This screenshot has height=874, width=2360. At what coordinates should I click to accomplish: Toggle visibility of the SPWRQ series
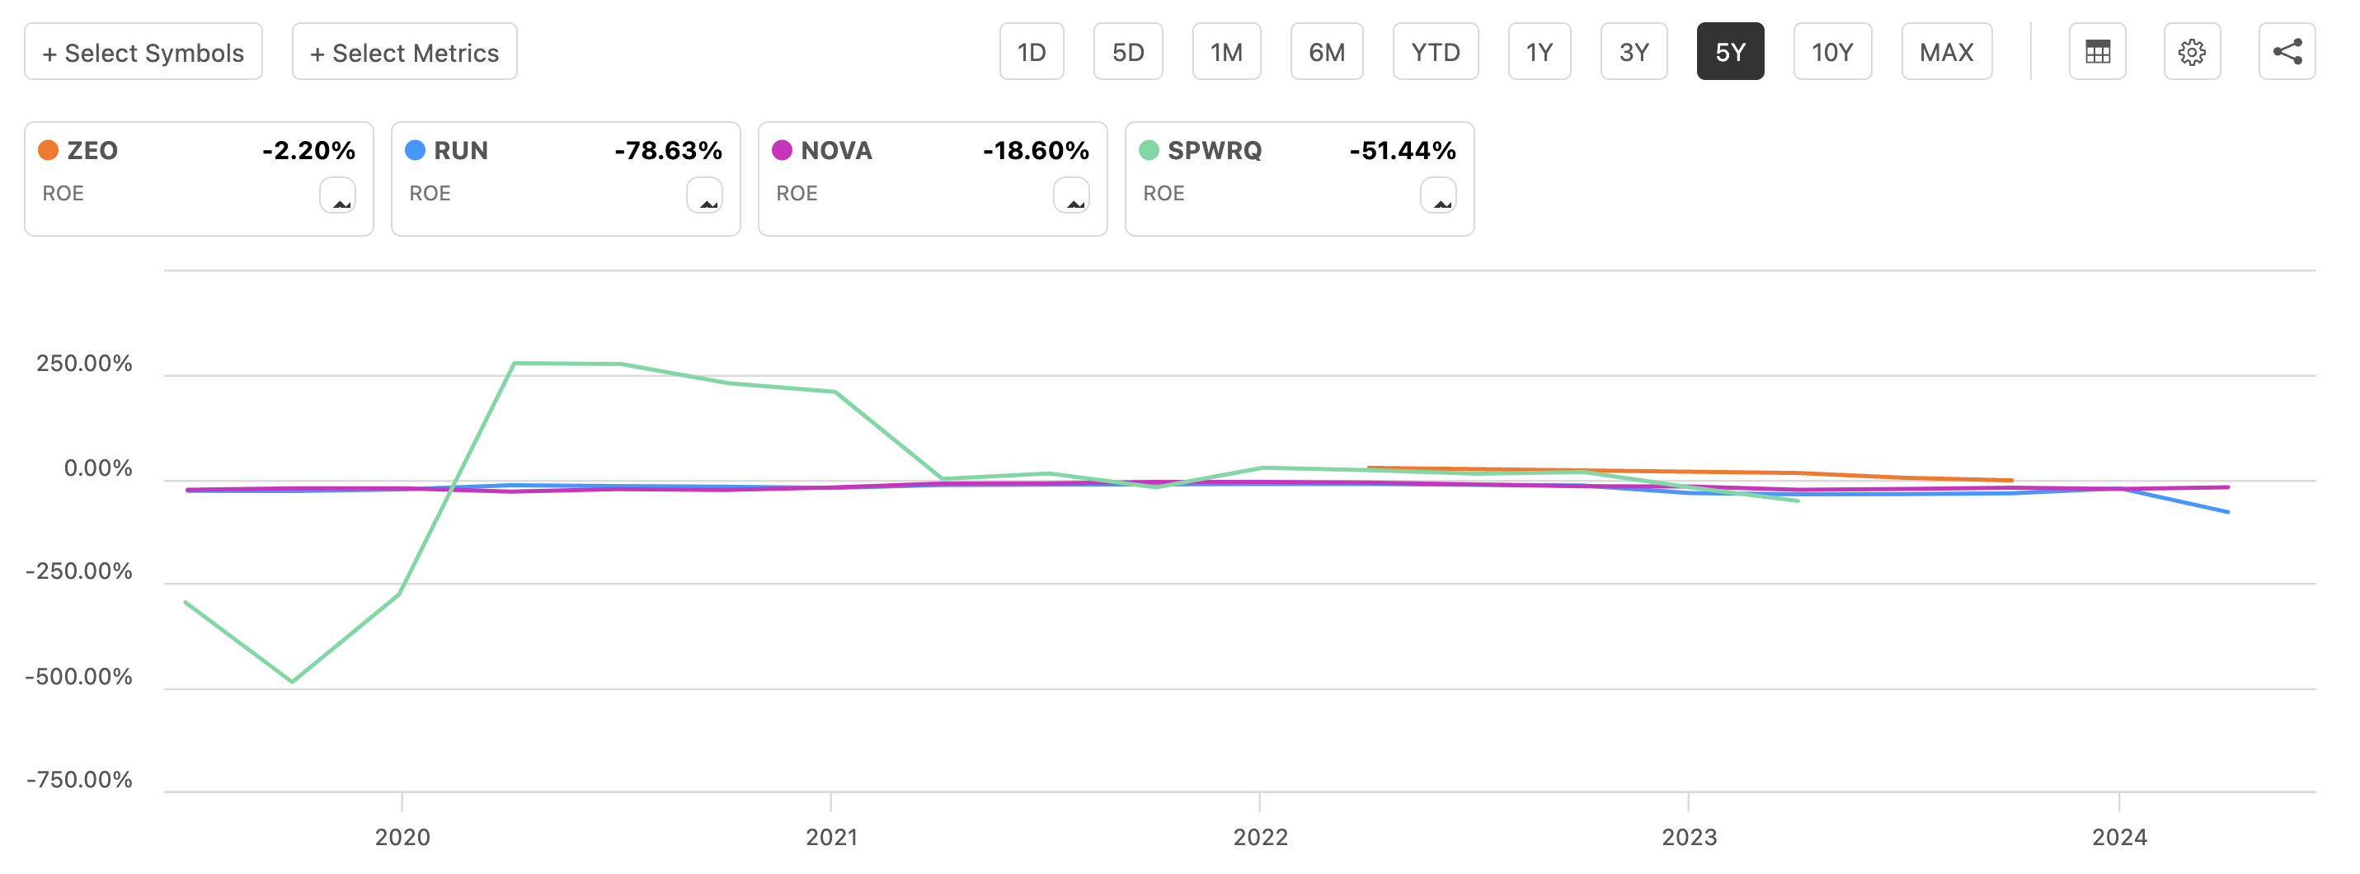click(1149, 149)
